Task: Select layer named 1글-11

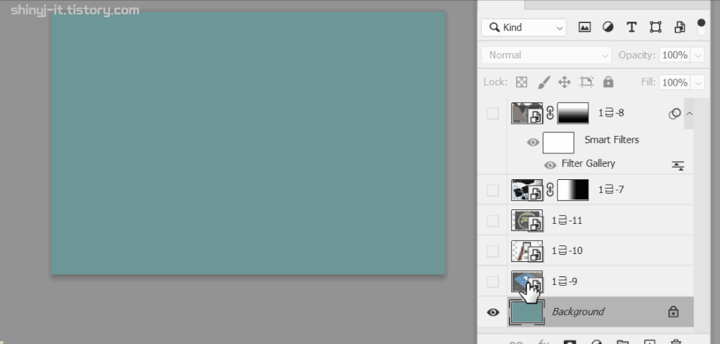Action: (567, 221)
